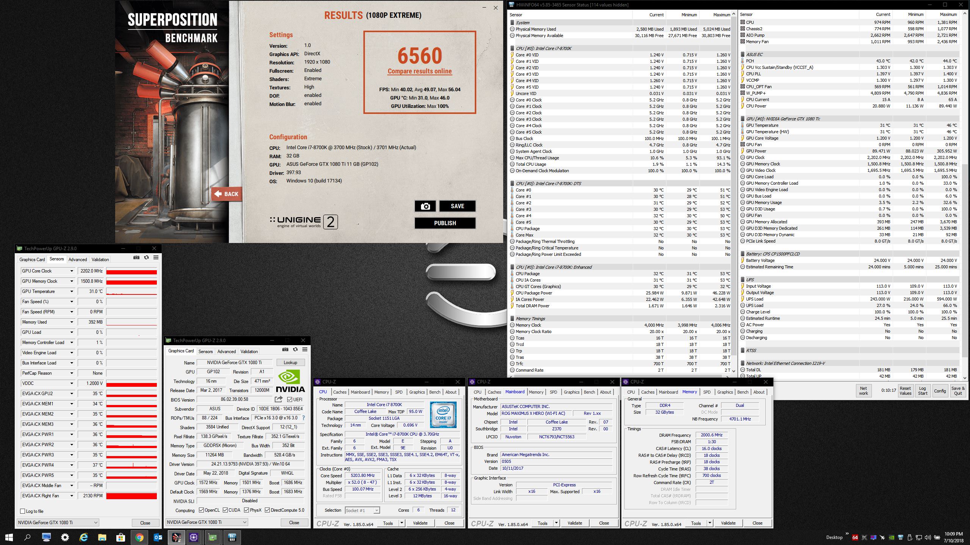
Task: Click the network tray icon
Action: point(919,537)
